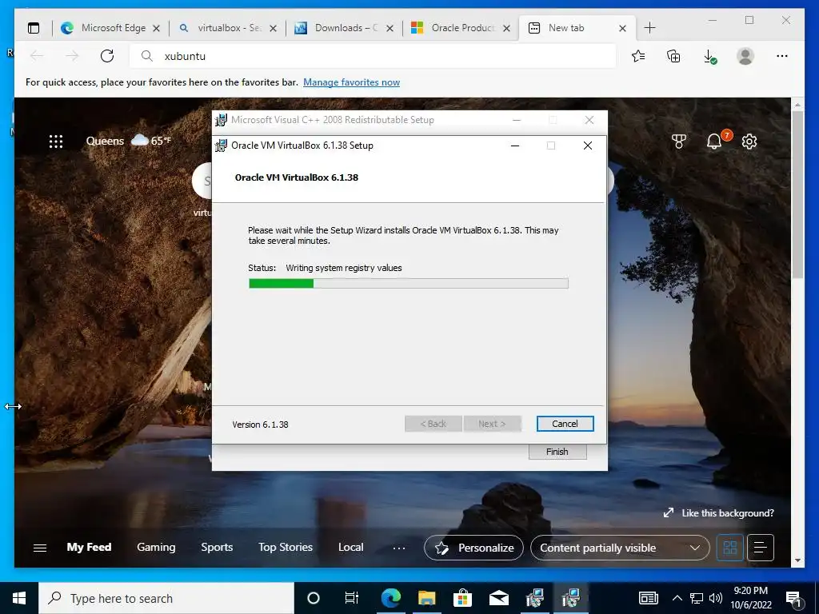Select the Sports feed category
Viewport: 819px width, 614px height.
pyautogui.click(x=217, y=547)
